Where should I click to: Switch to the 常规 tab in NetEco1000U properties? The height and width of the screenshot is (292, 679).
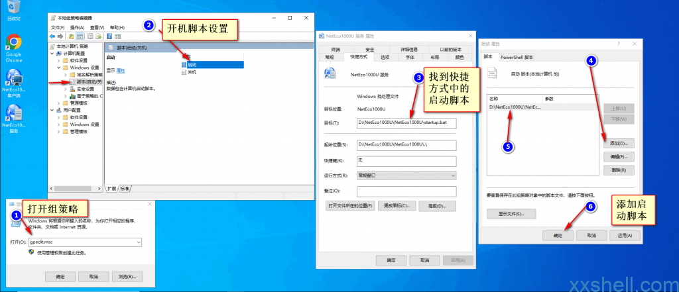330,57
